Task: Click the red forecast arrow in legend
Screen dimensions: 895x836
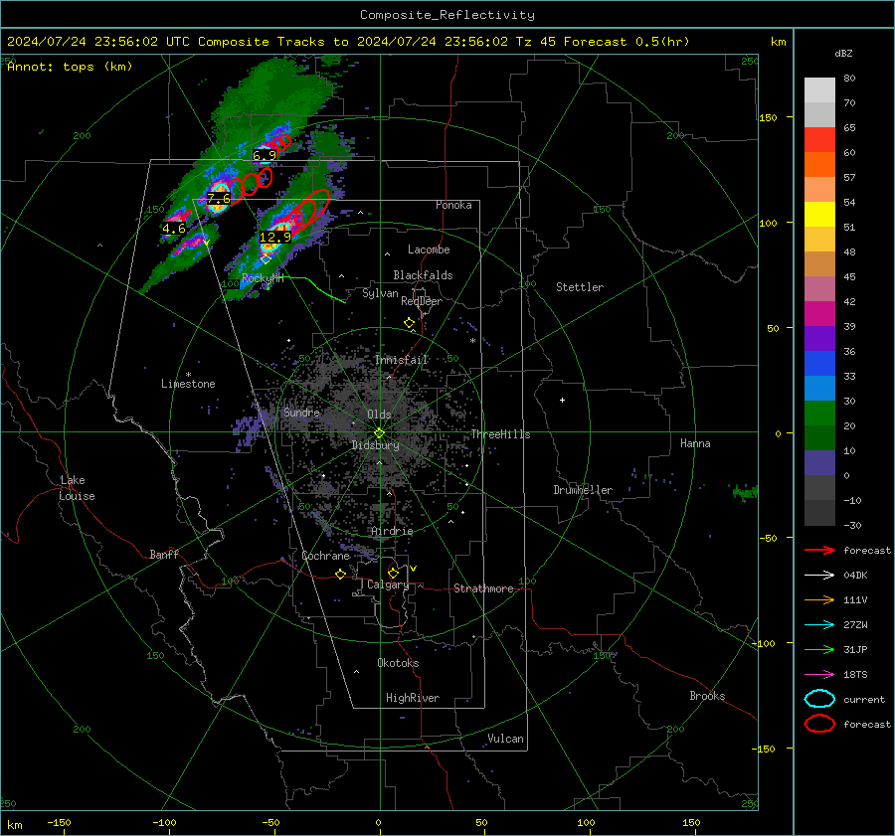Action: click(819, 550)
